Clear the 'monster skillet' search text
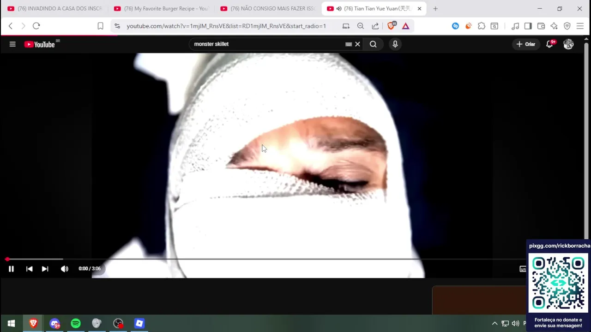Viewport: 591px width, 332px height. [x=357, y=44]
